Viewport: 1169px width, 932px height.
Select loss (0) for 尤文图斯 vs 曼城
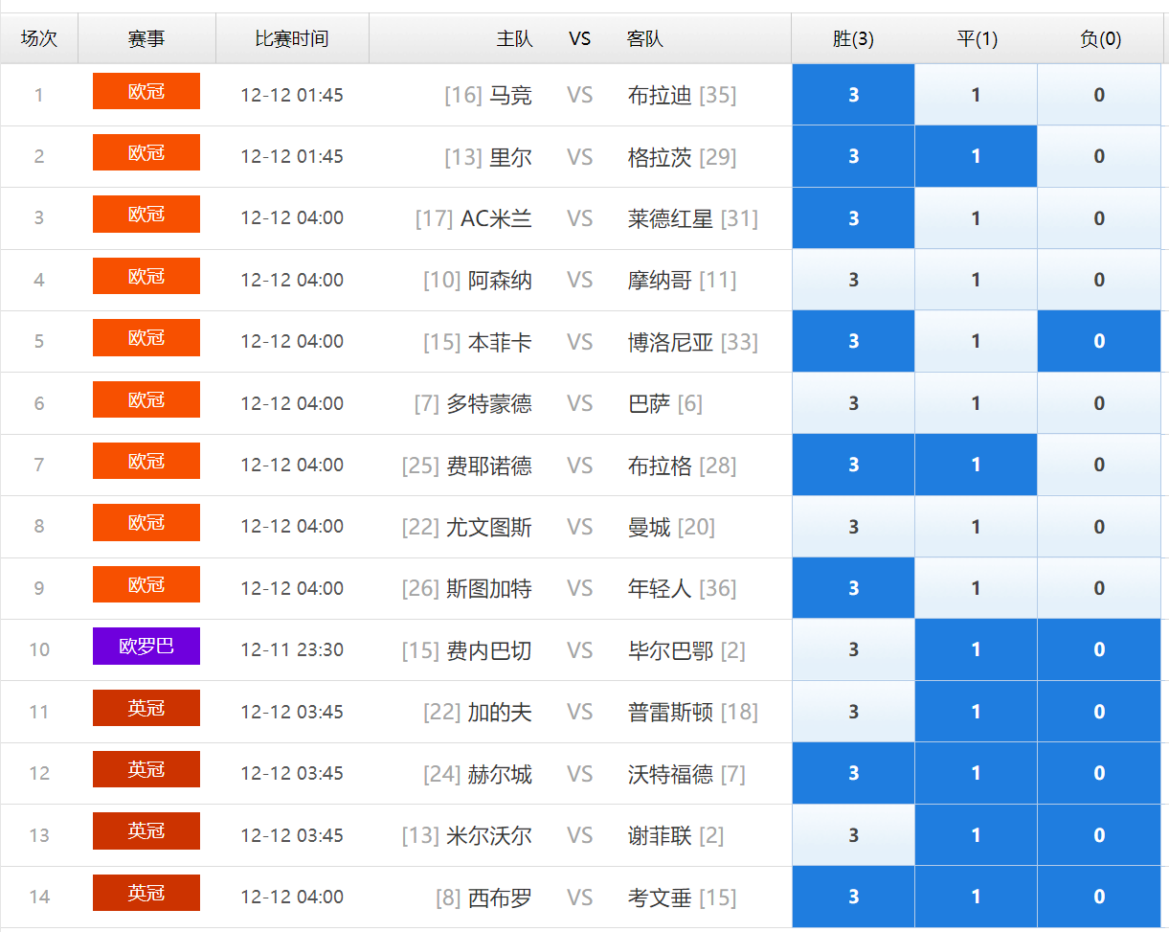(x=1099, y=527)
